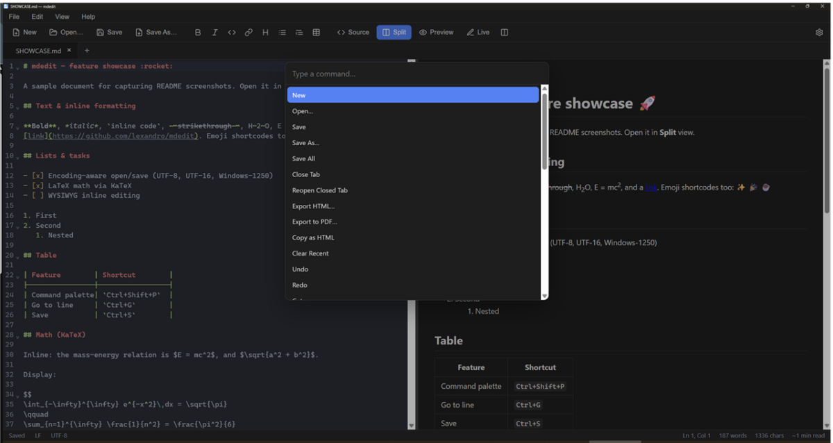
Task: Open settings via the gear icon
Action: pos(819,32)
